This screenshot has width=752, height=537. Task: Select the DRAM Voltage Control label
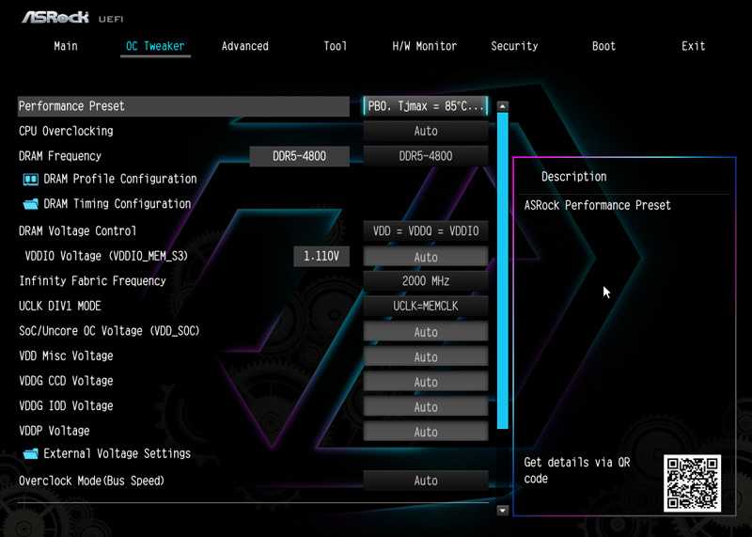(x=78, y=230)
